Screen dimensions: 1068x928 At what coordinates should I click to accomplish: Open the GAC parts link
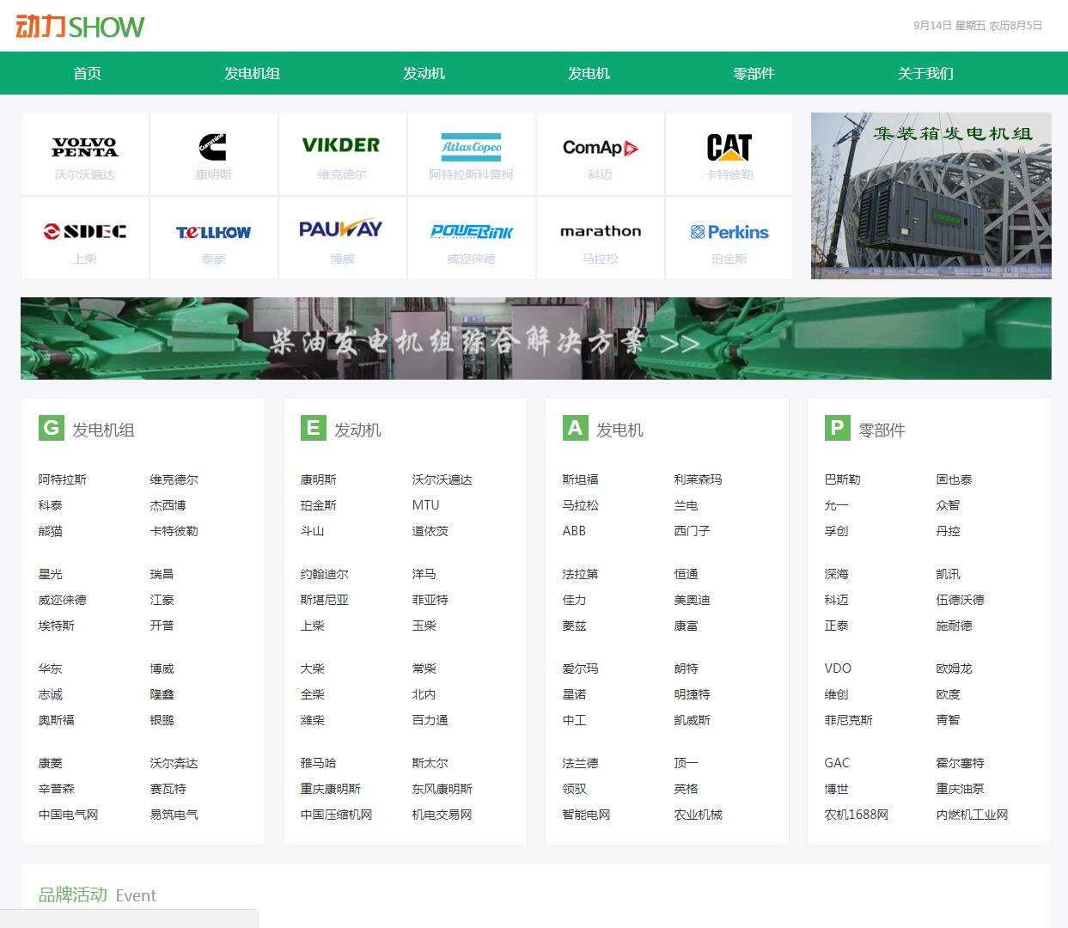(x=838, y=763)
